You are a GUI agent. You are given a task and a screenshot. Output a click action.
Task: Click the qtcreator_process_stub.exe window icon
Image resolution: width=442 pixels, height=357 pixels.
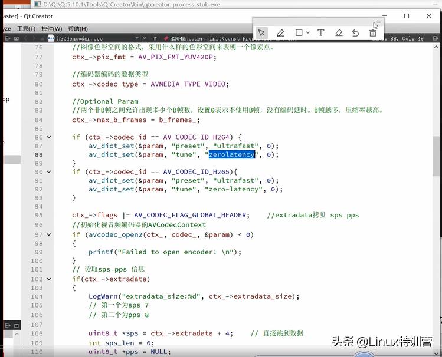pos(37,4)
